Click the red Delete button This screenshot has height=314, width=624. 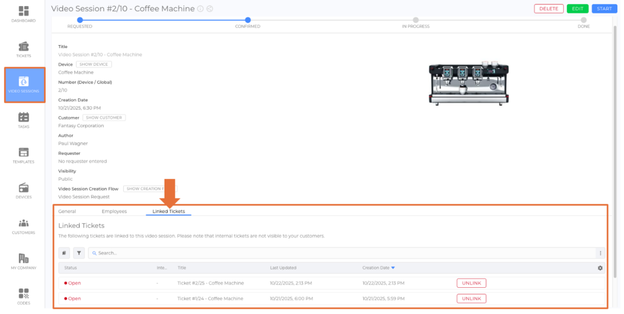(548, 9)
